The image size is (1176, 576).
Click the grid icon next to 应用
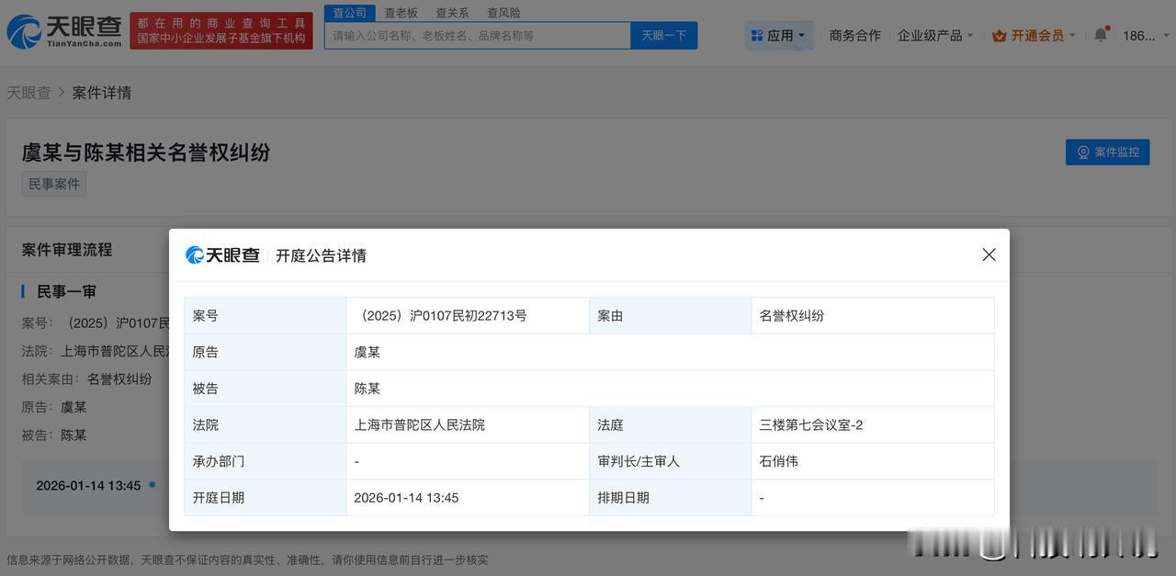(x=757, y=36)
